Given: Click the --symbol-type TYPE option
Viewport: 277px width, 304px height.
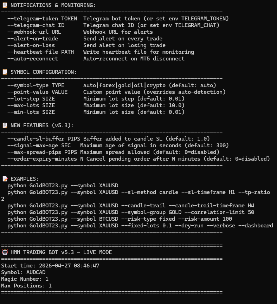Looking at the screenshot, I should point(36,85).
